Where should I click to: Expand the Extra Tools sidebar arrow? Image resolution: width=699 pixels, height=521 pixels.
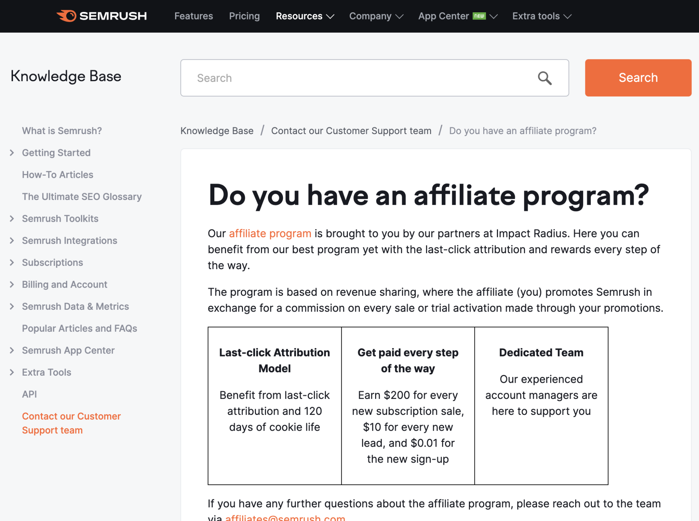tap(12, 372)
